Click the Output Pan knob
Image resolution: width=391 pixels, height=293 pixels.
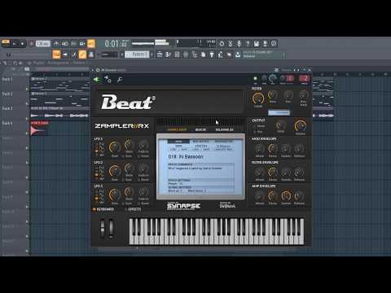tap(280, 125)
